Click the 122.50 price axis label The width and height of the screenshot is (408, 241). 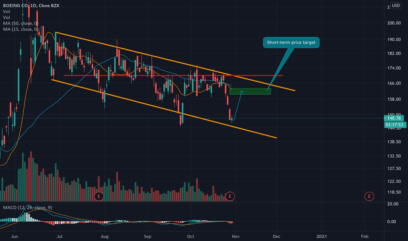coord(394,181)
